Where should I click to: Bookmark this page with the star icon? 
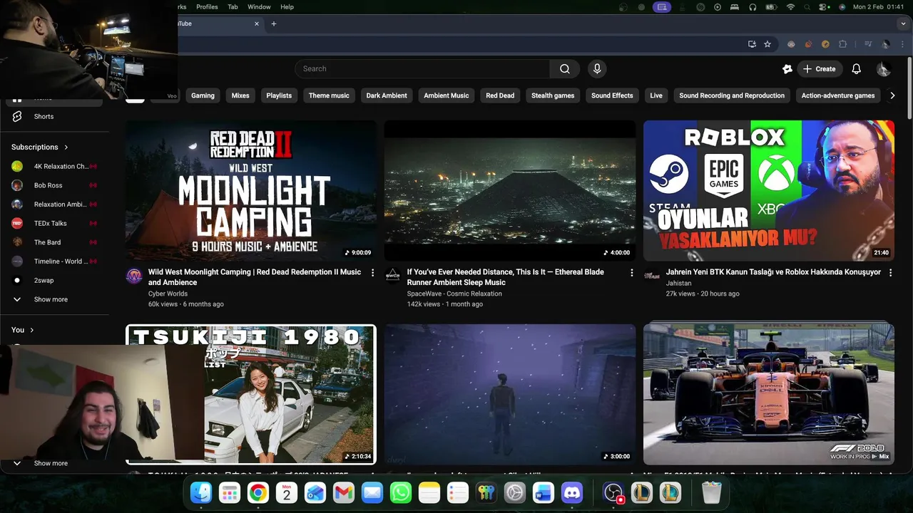point(767,44)
